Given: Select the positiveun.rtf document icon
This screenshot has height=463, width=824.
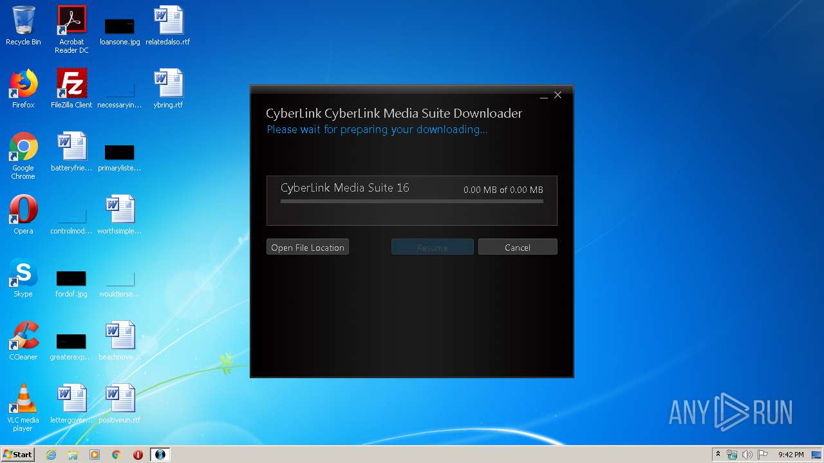Looking at the screenshot, I should pyautogui.click(x=120, y=404).
